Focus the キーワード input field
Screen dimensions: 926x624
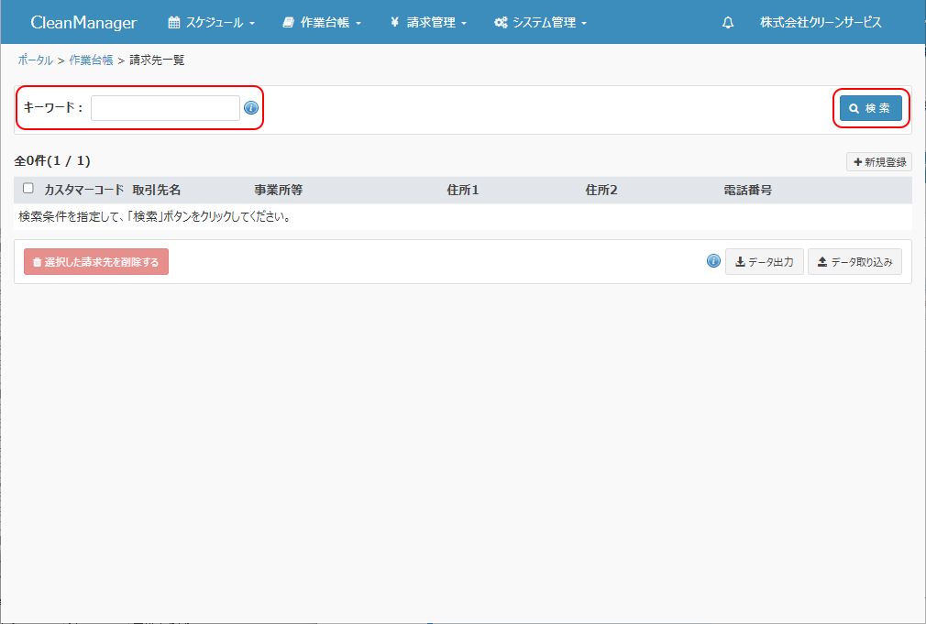pyautogui.click(x=165, y=108)
